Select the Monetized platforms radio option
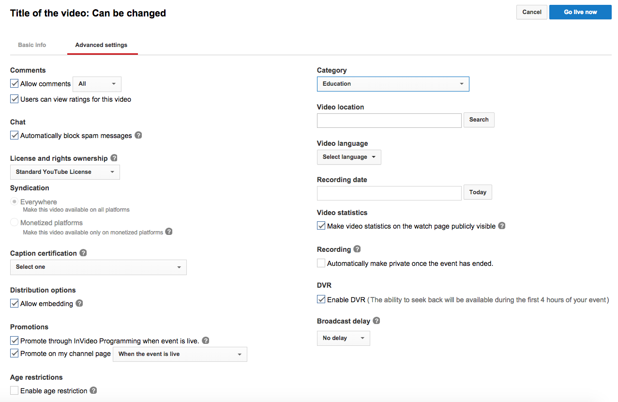Screen dimensions: 618x402 15,223
